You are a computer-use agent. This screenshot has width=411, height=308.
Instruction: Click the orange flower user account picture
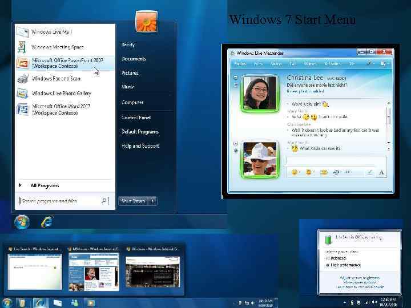146,22
